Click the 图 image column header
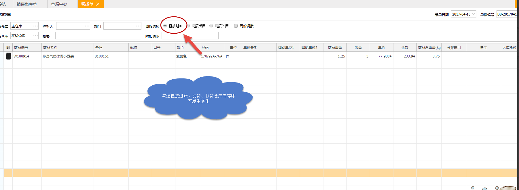The image size is (519, 190). tap(8, 47)
